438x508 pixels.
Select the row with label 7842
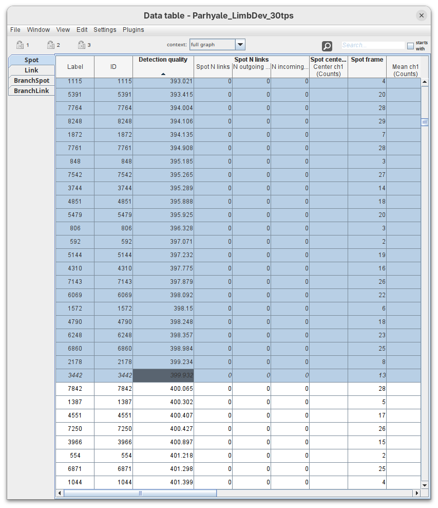pyautogui.click(x=75, y=389)
